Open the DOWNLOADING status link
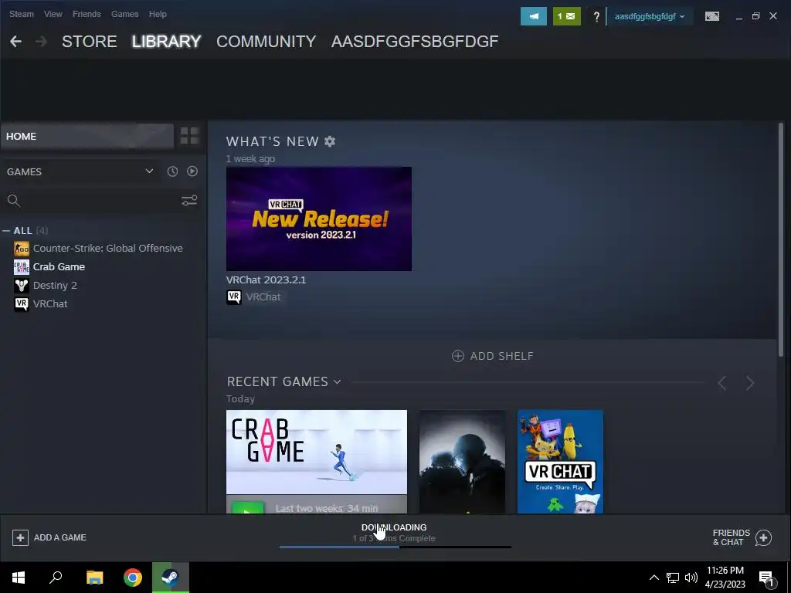Screen dimensions: 791x593 394,527
